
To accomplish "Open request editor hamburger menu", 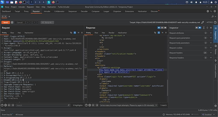I will tap(82, 33).
